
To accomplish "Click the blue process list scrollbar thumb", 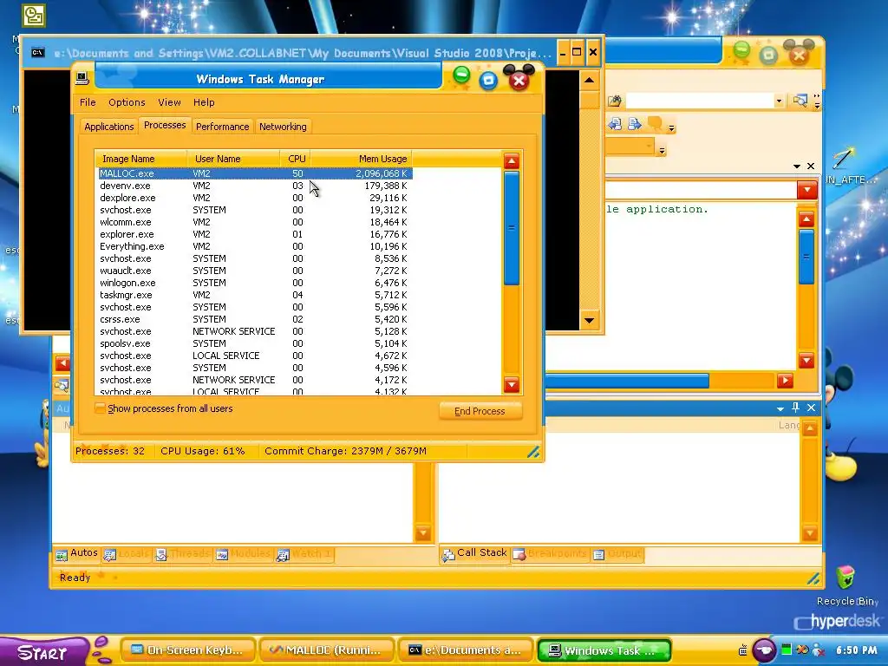I will point(512,228).
